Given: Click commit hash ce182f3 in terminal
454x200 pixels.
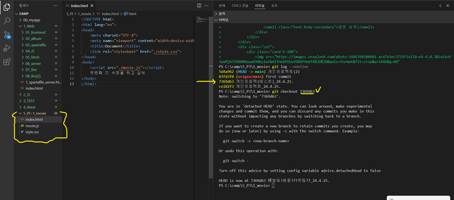Looking at the screenshot, I should point(226,87).
